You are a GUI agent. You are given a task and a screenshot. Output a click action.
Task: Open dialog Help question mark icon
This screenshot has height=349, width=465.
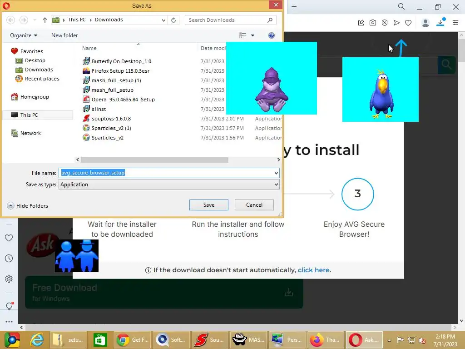(x=272, y=35)
